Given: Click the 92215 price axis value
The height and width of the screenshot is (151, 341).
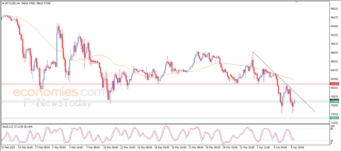Looking at the screenshot, I should coord(335,35).
